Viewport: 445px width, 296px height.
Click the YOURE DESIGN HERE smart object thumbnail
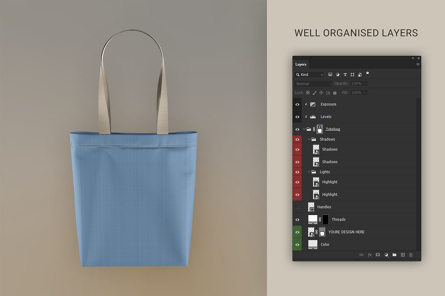311,232
